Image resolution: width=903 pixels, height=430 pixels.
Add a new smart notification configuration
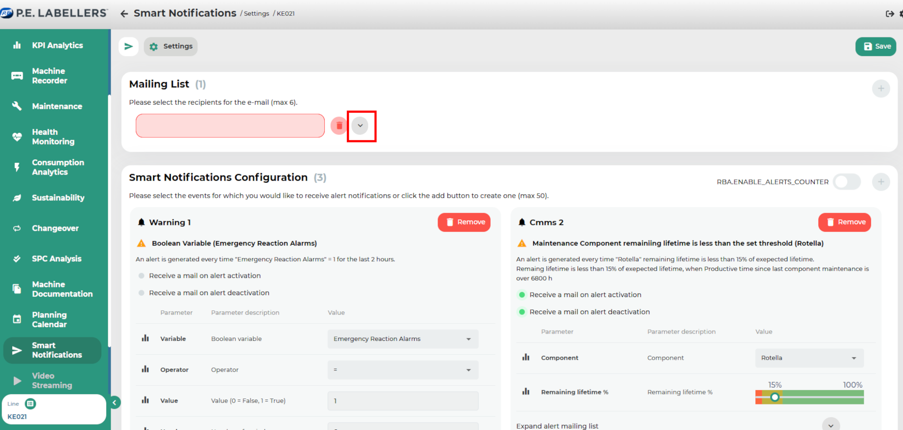click(880, 182)
